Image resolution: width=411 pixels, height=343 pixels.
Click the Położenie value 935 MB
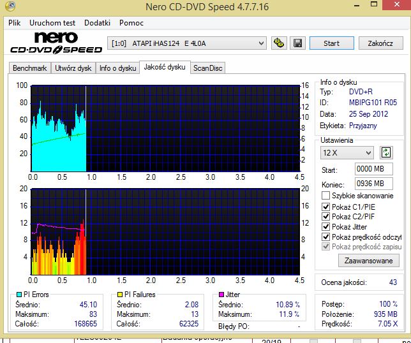click(385, 314)
